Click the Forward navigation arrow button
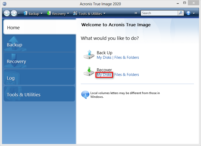201x146 pixels. [14, 13]
